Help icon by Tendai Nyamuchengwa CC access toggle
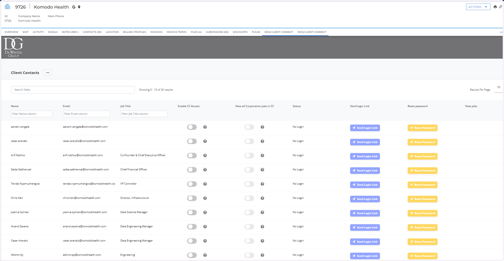Screen dimensions: 504x261 pyautogui.click(x=205, y=184)
